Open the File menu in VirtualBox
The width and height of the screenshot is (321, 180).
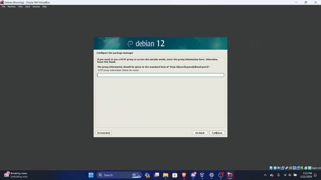coord(4,6)
